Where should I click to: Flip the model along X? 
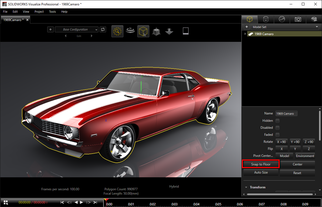tap(281, 149)
